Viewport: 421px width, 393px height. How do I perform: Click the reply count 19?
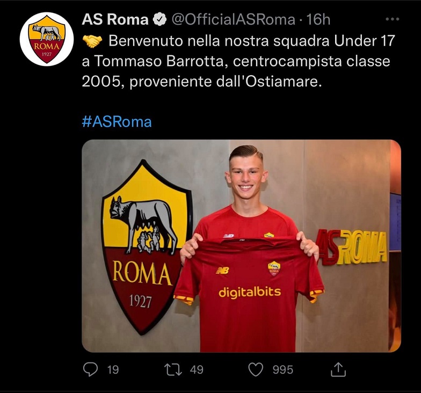[113, 370]
